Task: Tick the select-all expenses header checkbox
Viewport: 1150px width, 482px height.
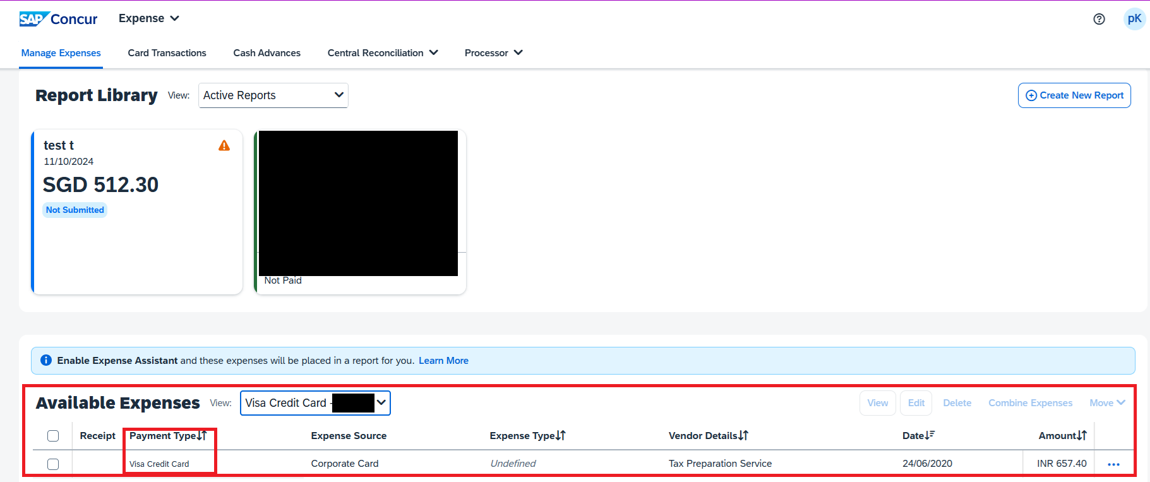Action: tap(53, 436)
